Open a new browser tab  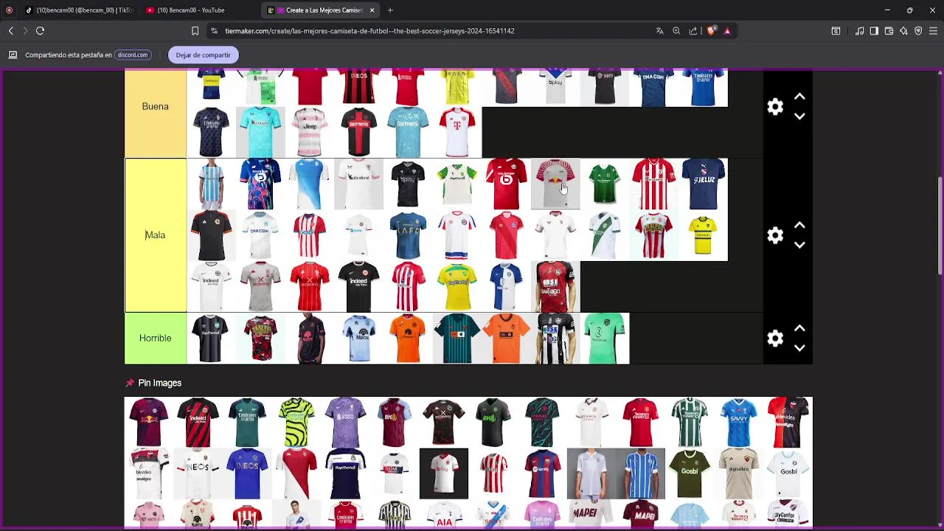(x=390, y=10)
